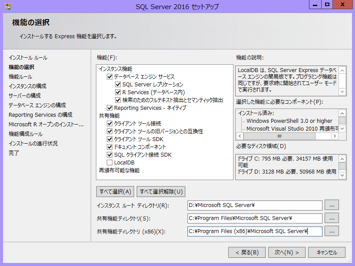Screen dimensions: 355x266
Task: Select サーバーの構成 step in sidebar
Action: [25, 95]
